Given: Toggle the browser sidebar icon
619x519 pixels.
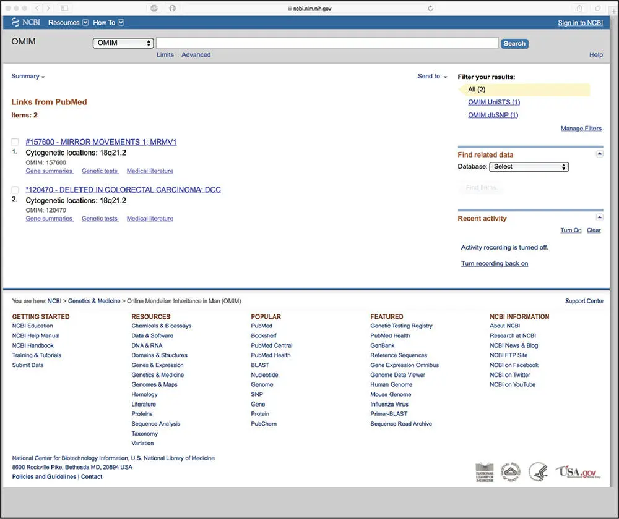Looking at the screenshot, I should click(x=65, y=8).
